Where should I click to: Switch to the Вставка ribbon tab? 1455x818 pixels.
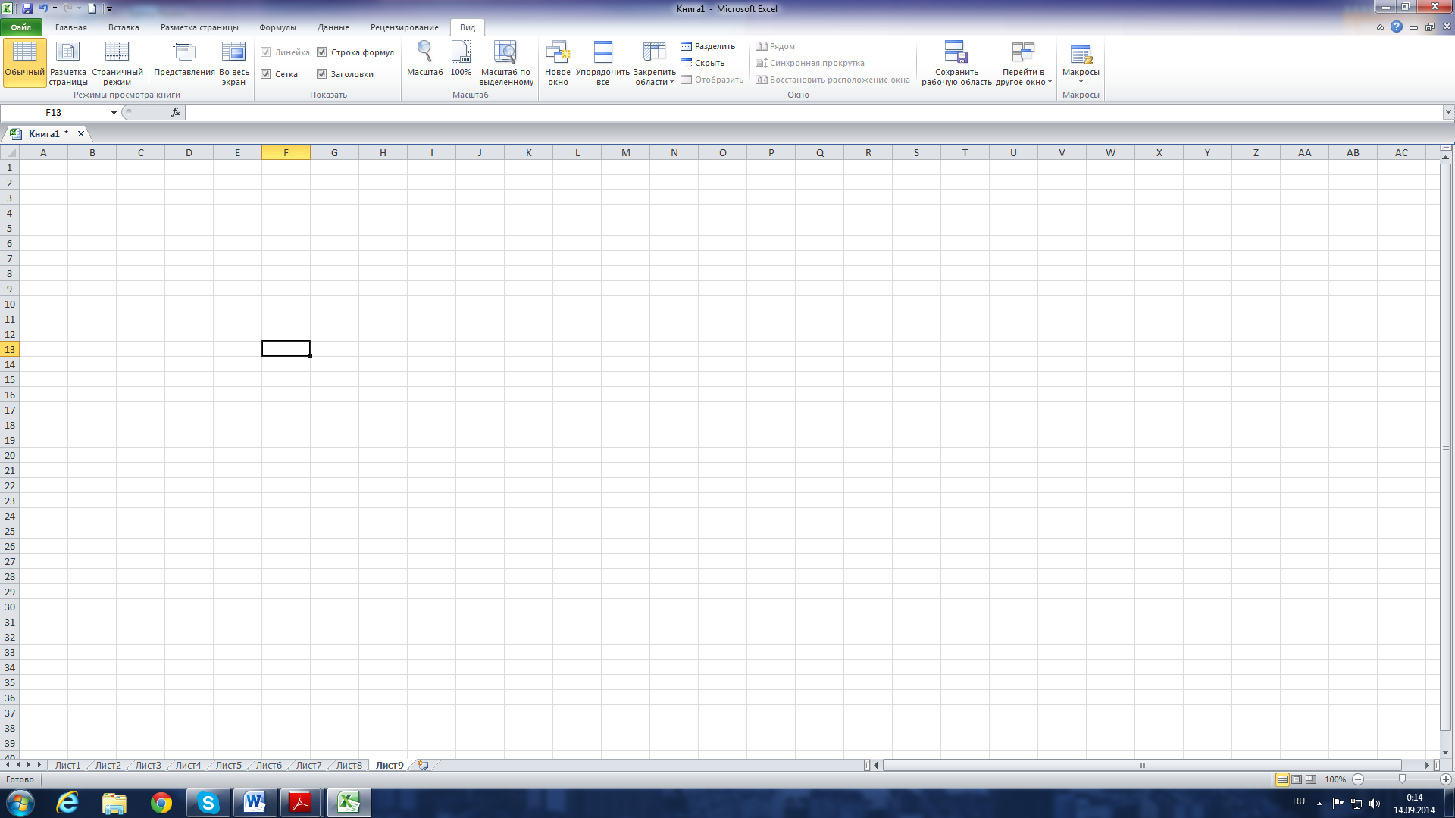click(x=124, y=27)
